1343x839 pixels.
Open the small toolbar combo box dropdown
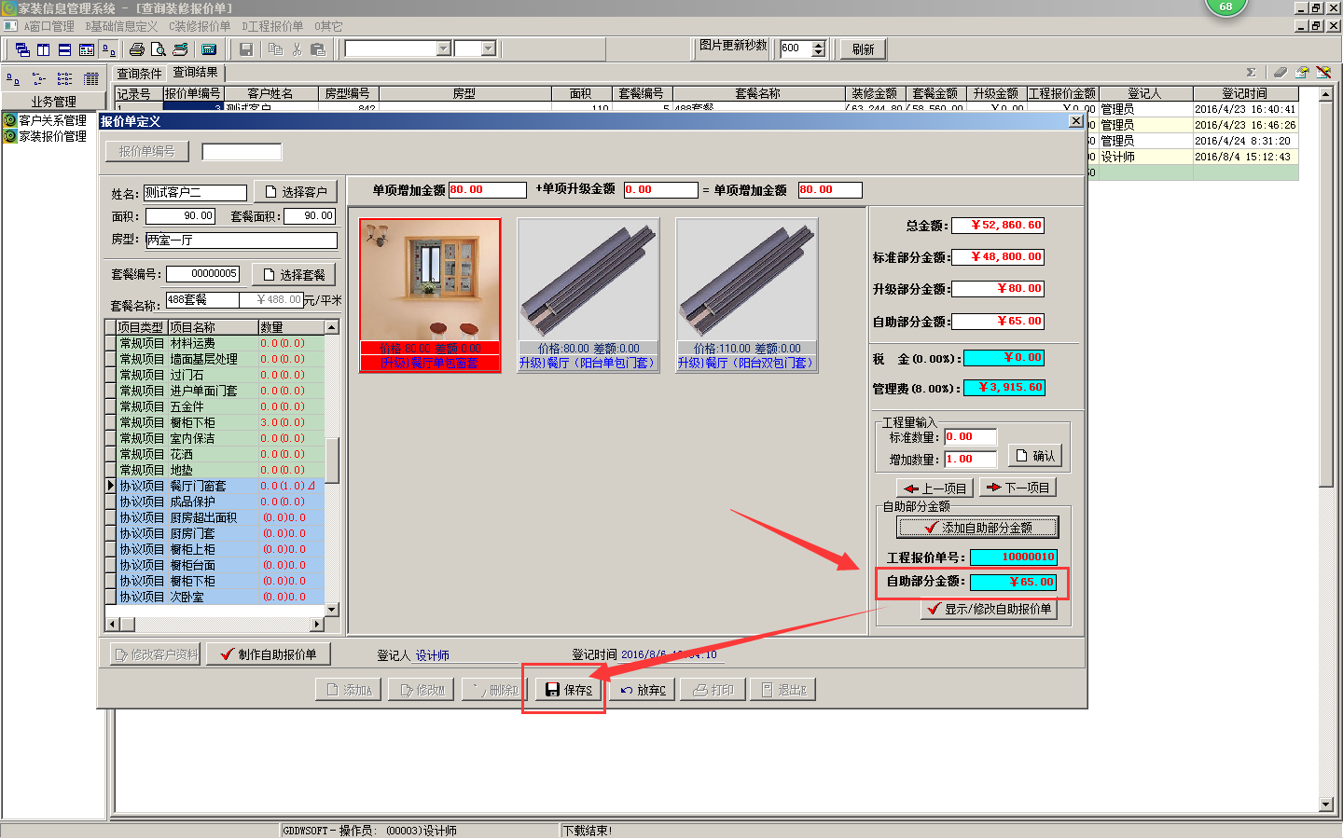click(488, 48)
